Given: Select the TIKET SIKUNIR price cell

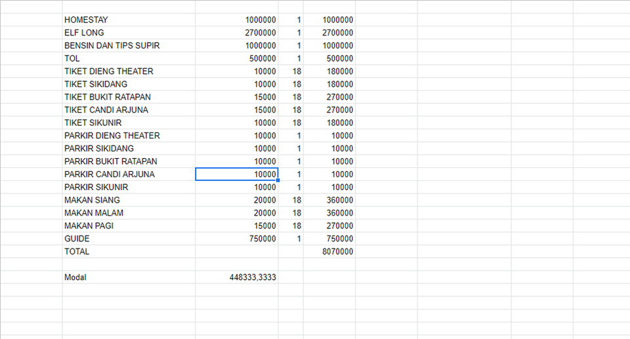Looking at the screenshot, I should [x=237, y=123].
